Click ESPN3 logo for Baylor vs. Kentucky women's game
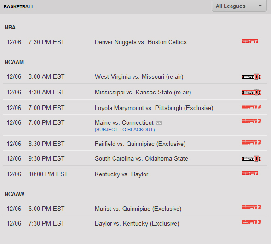 (251, 222)
